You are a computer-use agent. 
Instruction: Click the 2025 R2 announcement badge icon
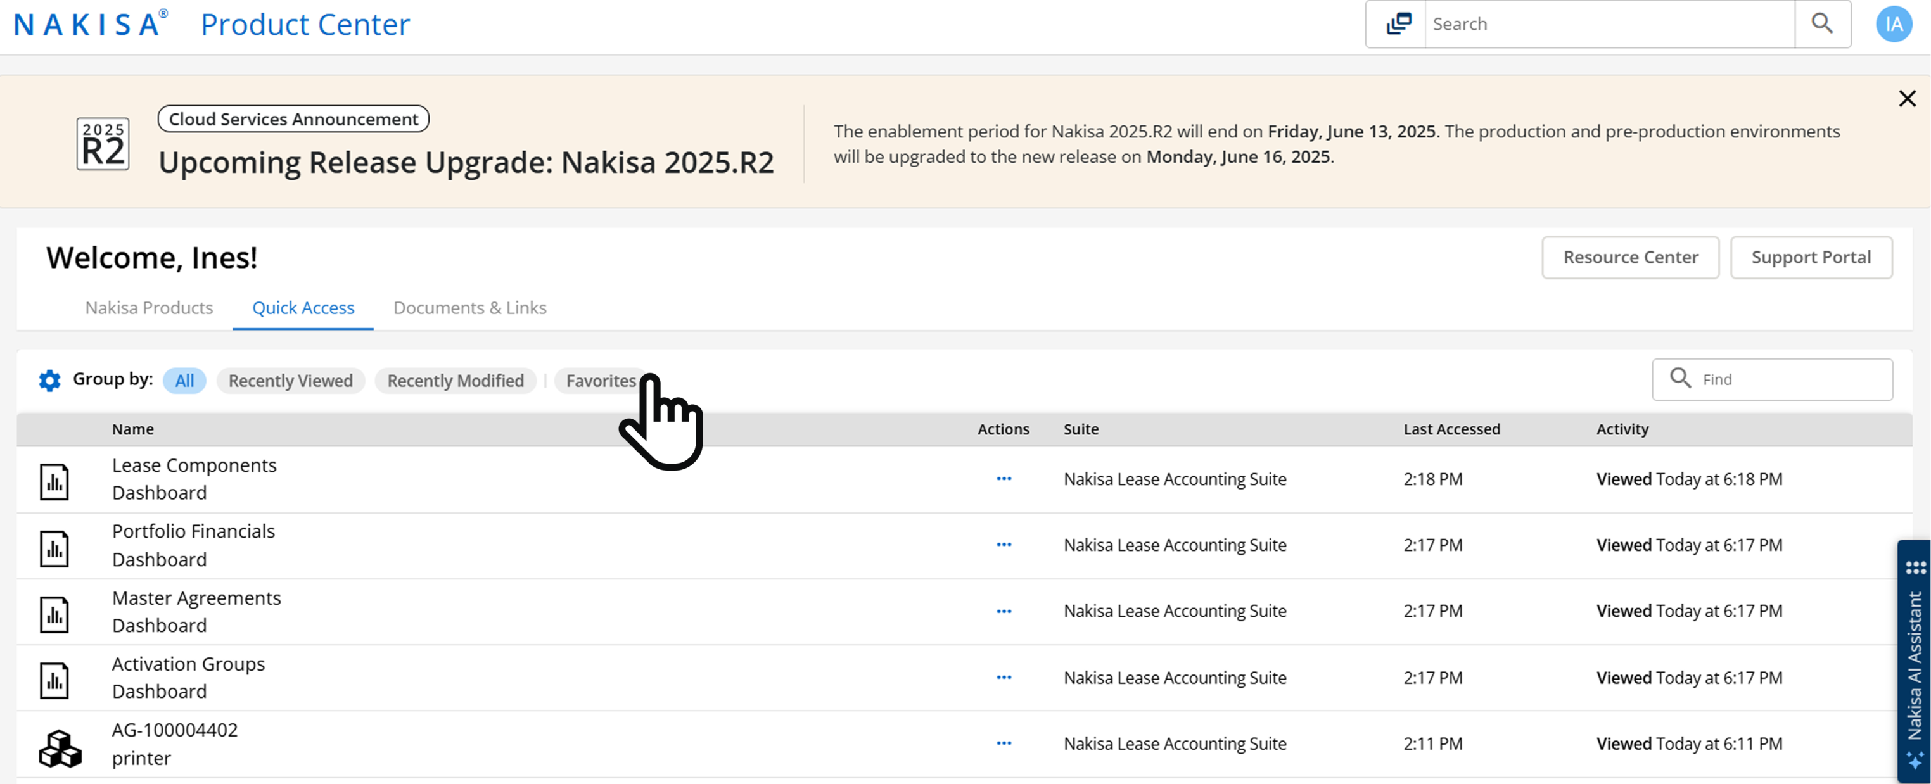pos(103,142)
